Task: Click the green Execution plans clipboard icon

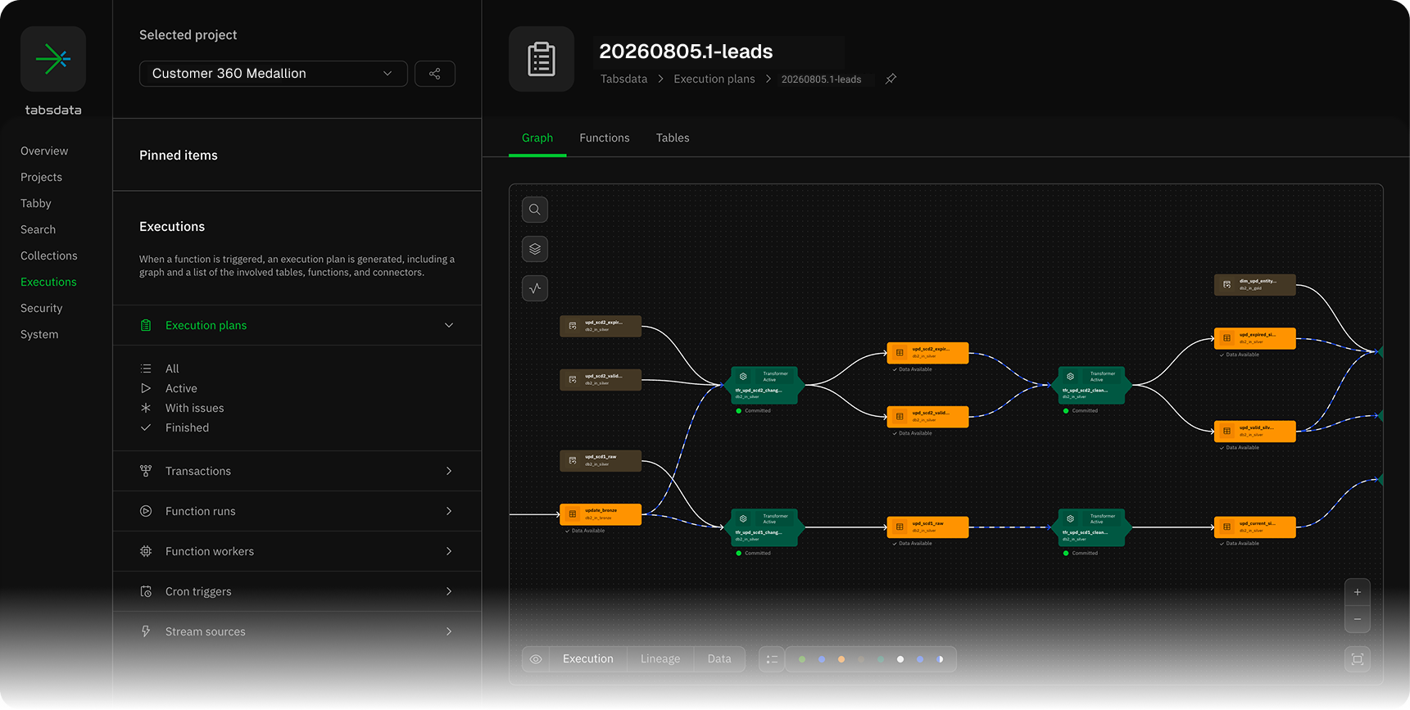Action: pos(146,325)
